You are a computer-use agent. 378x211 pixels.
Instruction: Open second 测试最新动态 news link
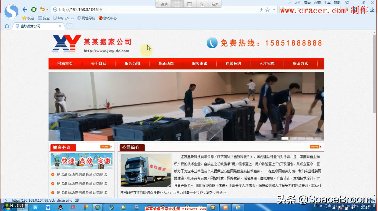pyautogui.click(x=82, y=183)
